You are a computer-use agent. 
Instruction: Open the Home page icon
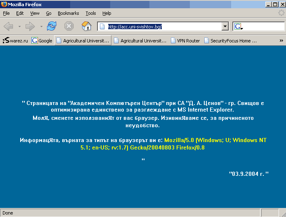click(x=86, y=26)
